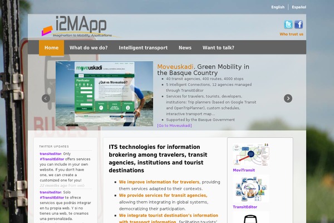Click We improve information for travelers
This screenshot has width=334, height=223.
coord(159,182)
